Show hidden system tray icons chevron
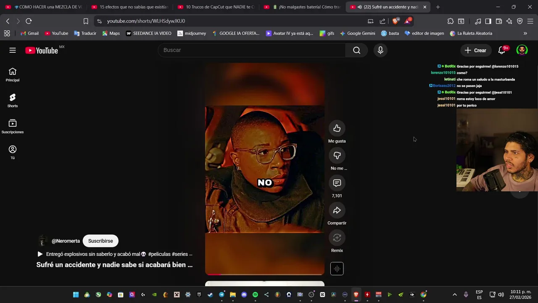The height and width of the screenshot is (303, 538). [x=454, y=295]
